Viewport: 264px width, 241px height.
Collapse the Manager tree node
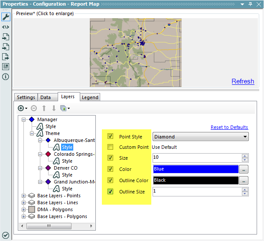pyautogui.click(x=23, y=119)
